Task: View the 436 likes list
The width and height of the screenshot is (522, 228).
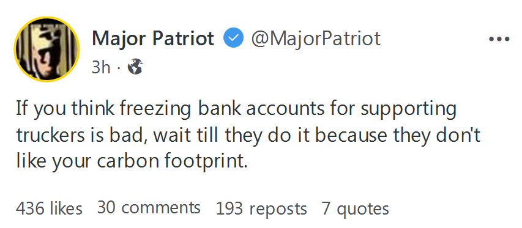Action: coord(49,208)
